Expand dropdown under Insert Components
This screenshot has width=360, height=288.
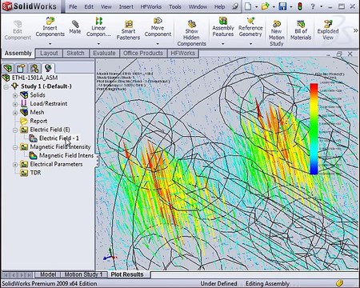[50, 44]
